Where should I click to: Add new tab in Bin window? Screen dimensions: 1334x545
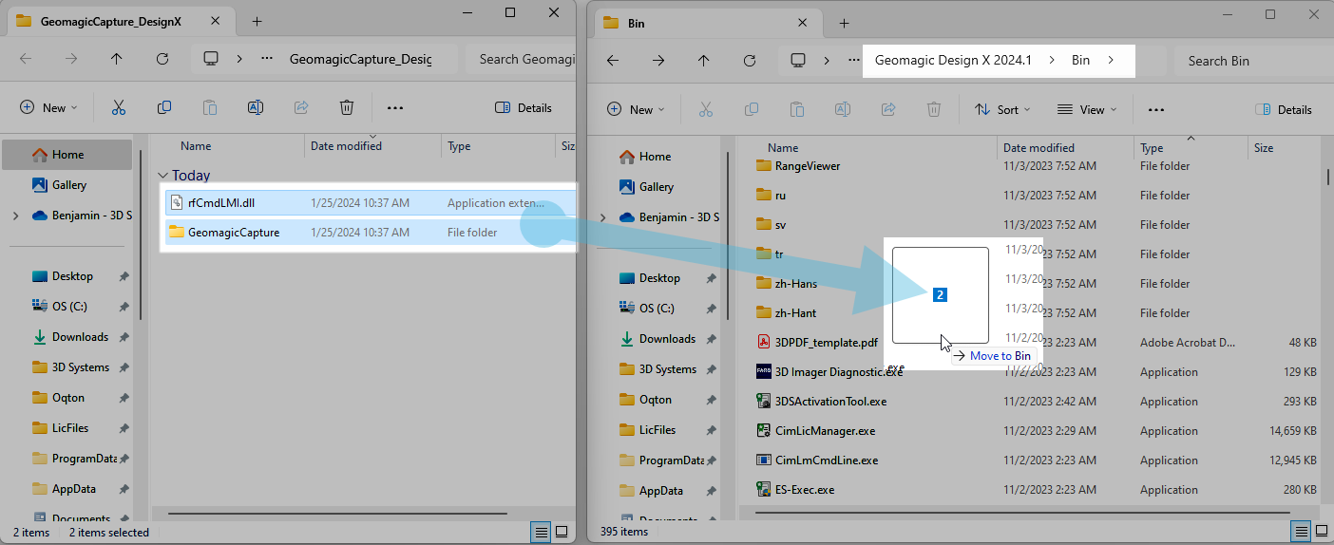pyautogui.click(x=844, y=23)
